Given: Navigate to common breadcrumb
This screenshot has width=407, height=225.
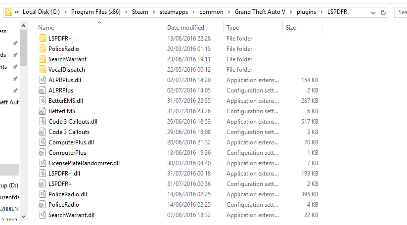Looking at the screenshot, I should coord(211,12).
